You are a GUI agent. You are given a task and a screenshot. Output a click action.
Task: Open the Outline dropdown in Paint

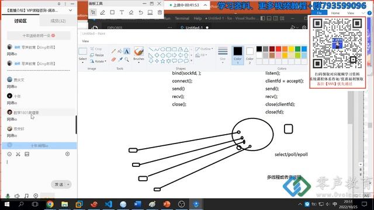(204, 49)
